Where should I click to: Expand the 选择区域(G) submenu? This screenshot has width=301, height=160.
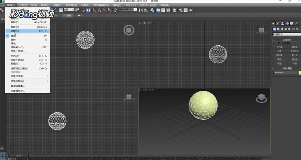click(x=28, y=81)
